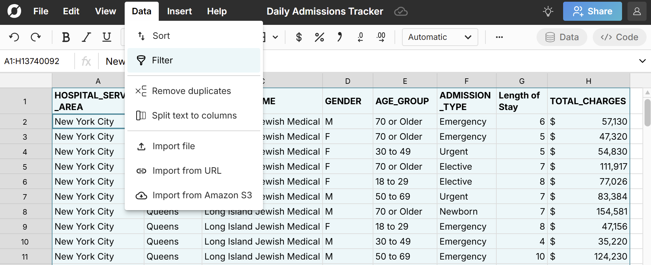The height and width of the screenshot is (265, 651).
Task: Toggle the light theme bulb icon
Action: [548, 12]
